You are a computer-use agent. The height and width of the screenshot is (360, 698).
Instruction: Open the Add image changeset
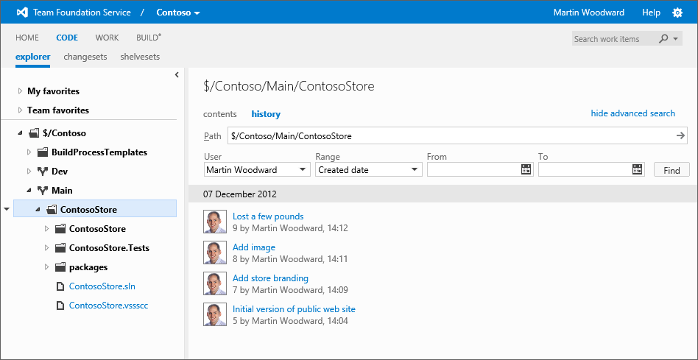click(x=254, y=247)
